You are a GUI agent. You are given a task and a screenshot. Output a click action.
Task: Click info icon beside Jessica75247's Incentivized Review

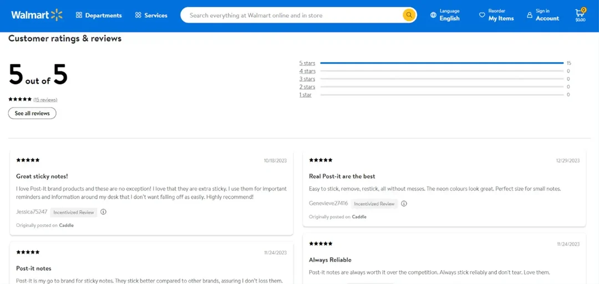tap(103, 211)
